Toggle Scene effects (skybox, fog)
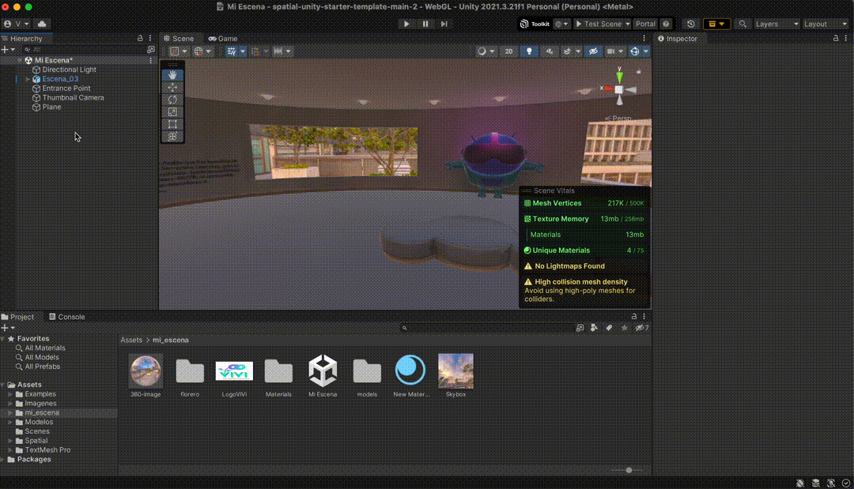Viewport: 854px width, 489px height. click(567, 51)
